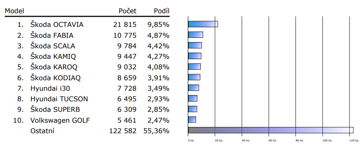Click the Volkswagen GOLF bar
This screenshot has height=148, width=364.
[x=192, y=119]
